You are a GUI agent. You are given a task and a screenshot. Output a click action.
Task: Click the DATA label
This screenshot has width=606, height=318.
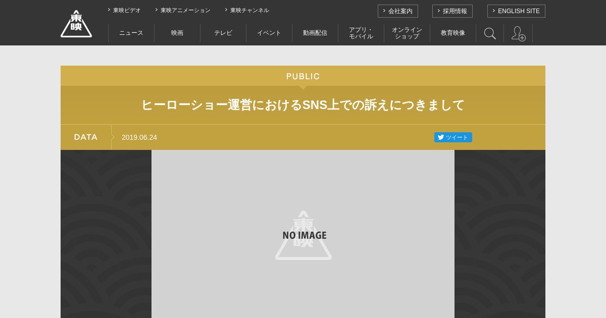[86, 137]
